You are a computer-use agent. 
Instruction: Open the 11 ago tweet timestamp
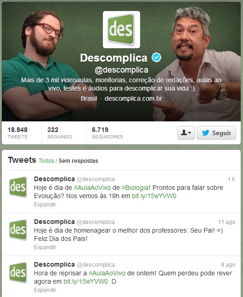pyautogui.click(x=226, y=222)
